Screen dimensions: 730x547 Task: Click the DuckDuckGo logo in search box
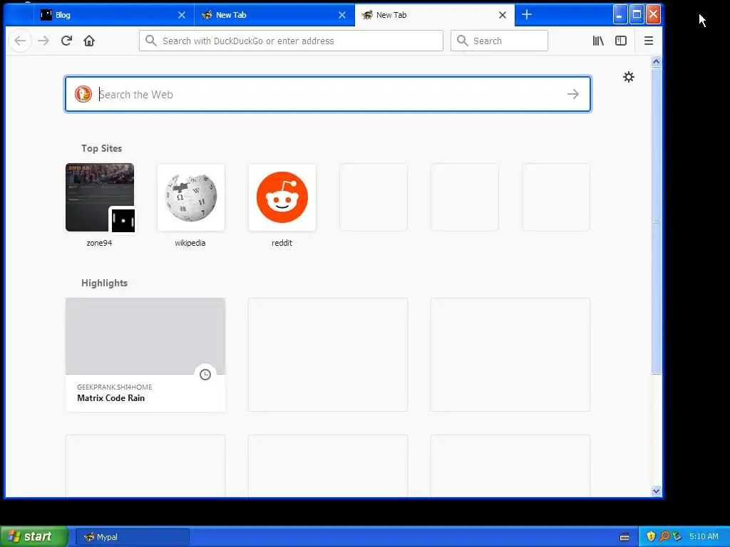click(x=83, y=94)
